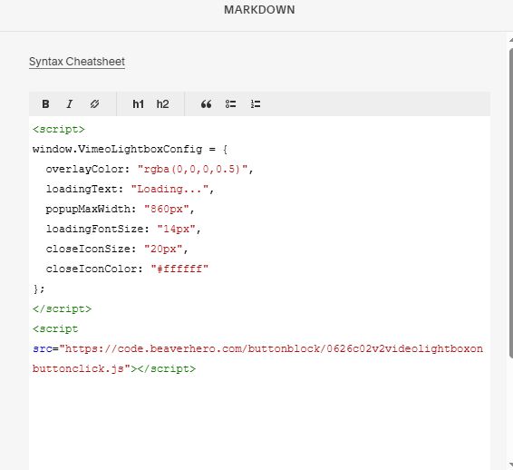Click the closeIconColor "#ffffff" value
Screen dimensions: 513x470
[179, 269]
